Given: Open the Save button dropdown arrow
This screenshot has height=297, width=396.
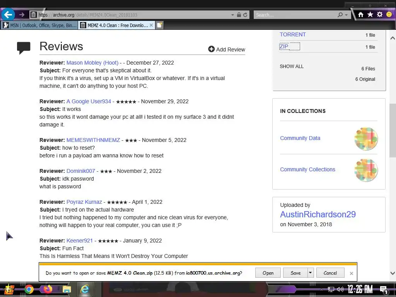Looking at the screenshot, I should pyautogui.click(x=311, y=273).
